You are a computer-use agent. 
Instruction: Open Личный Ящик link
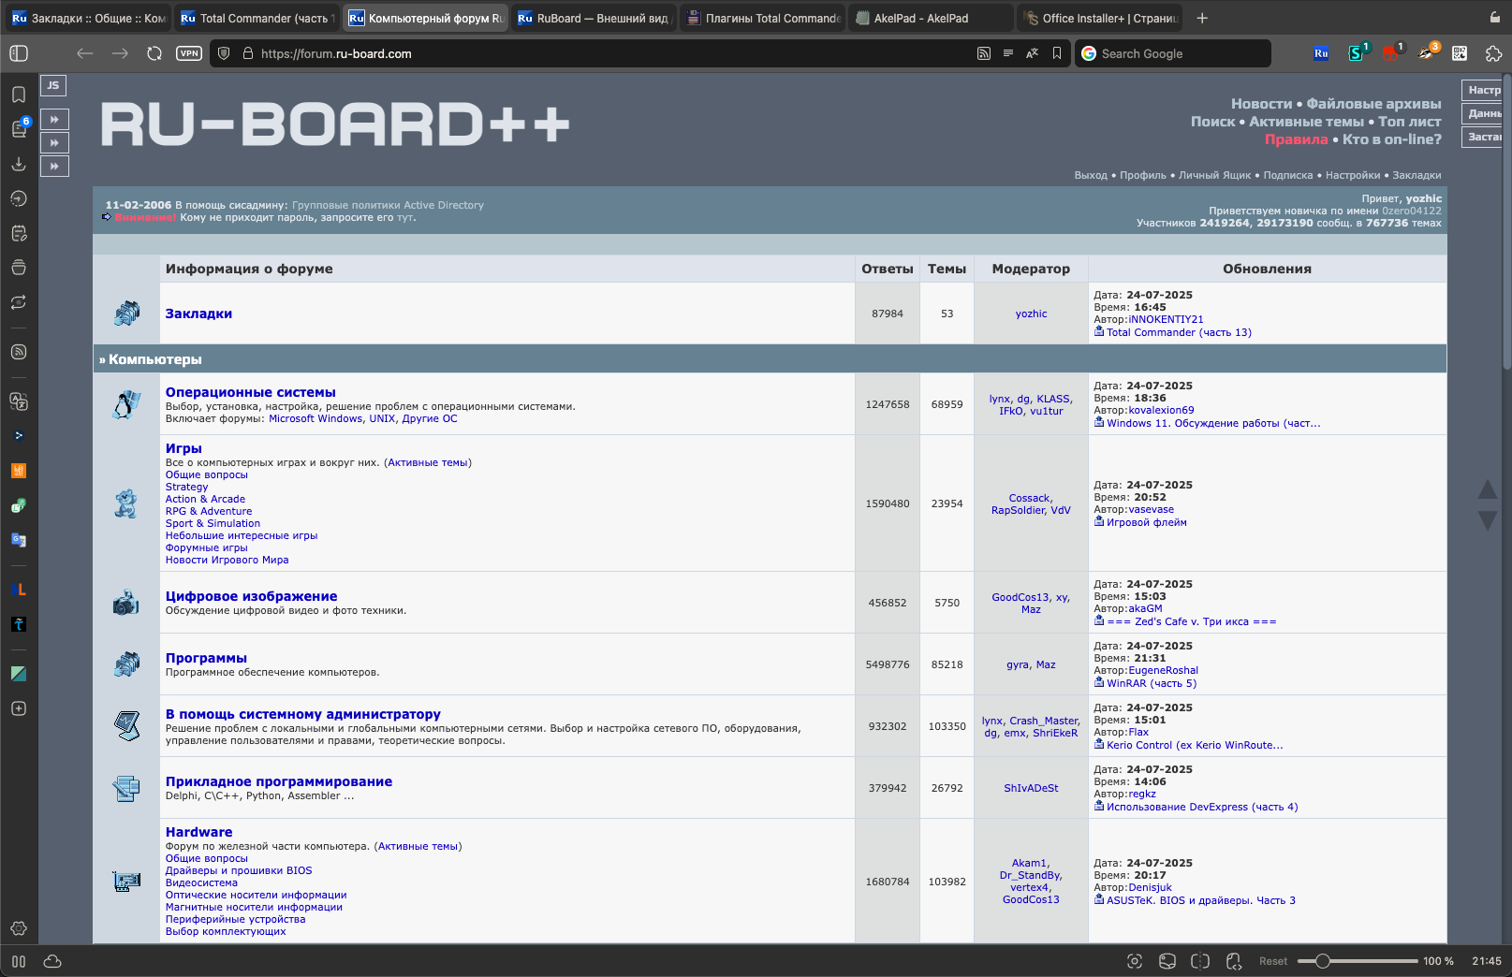(x=1214, y=175)
